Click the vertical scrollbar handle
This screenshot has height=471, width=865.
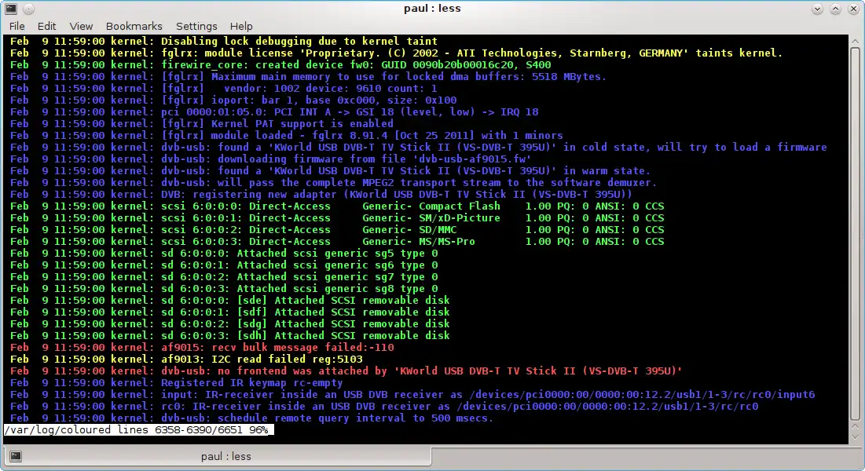855,235
